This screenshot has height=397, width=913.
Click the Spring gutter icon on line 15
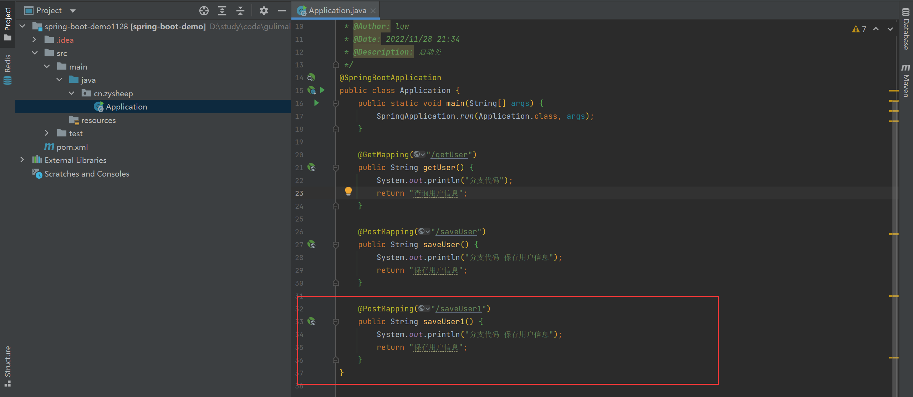coord(312,90)
